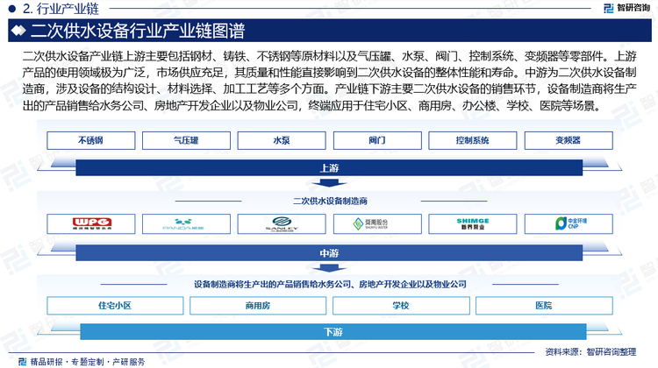
Task: Click the diamond icon in title banner
Action: pyautogui.click(x=18, y=31)
